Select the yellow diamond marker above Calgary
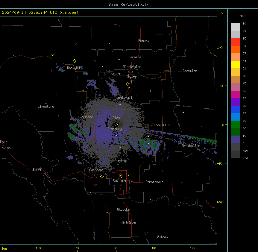Viewport: 258px width, 252px height. [x=121, y=176]
